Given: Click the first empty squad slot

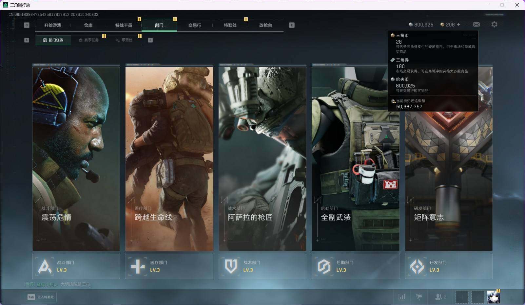Looking at the screenshot, I should (462, 297).
